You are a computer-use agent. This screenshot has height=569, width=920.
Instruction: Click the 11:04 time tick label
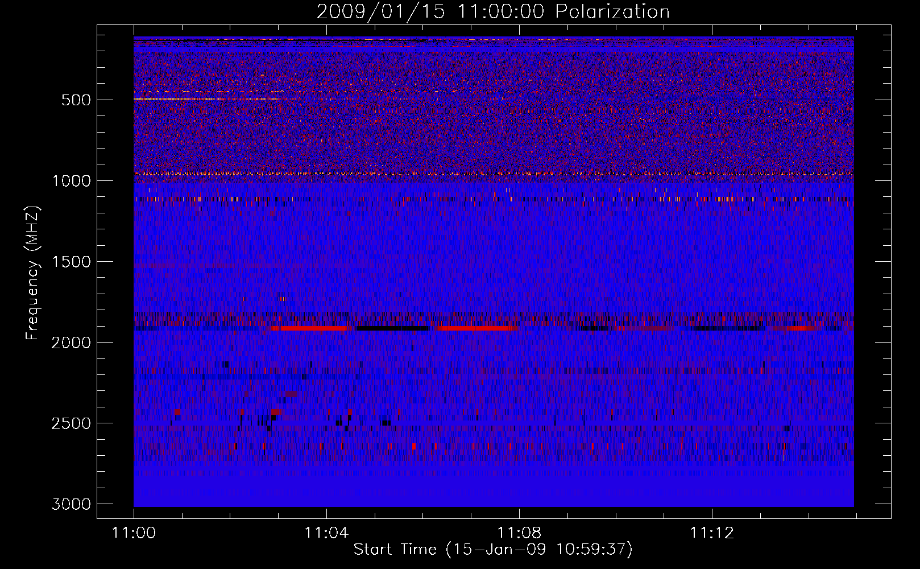point(326,533)
